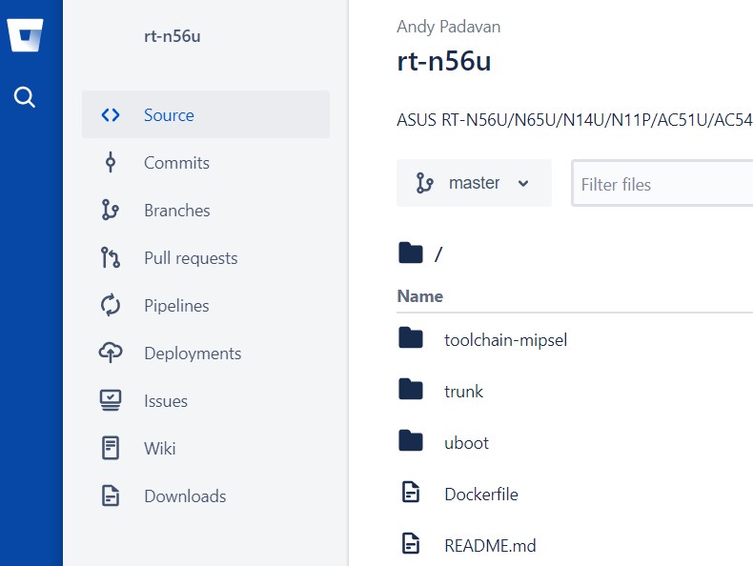The width and height of the screenshot is (753, 566).
Task: Open the toolchain-mipsel folder
Action: 506,340
